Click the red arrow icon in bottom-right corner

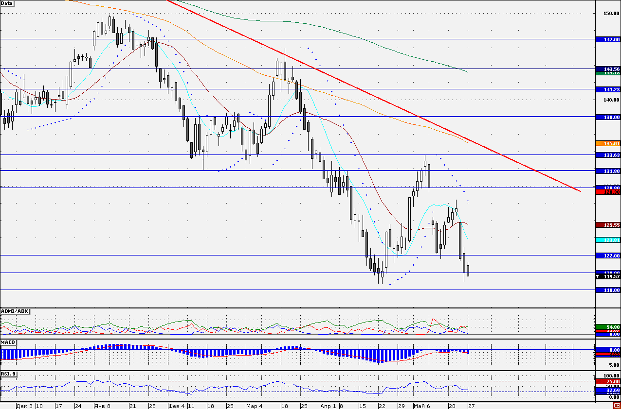point(617,405)
